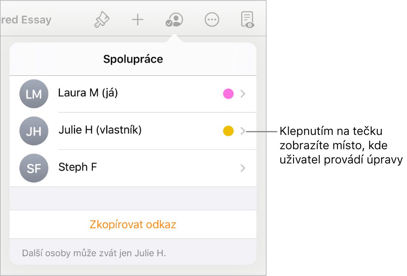Tap the JH avatar circle

pos(34,131)
